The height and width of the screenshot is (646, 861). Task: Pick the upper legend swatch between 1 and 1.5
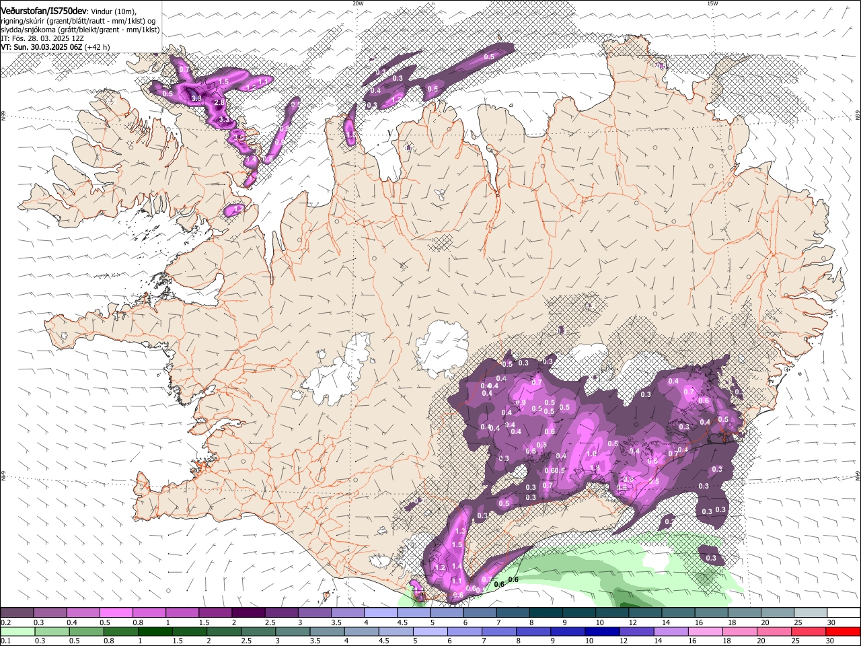[182, 613]
